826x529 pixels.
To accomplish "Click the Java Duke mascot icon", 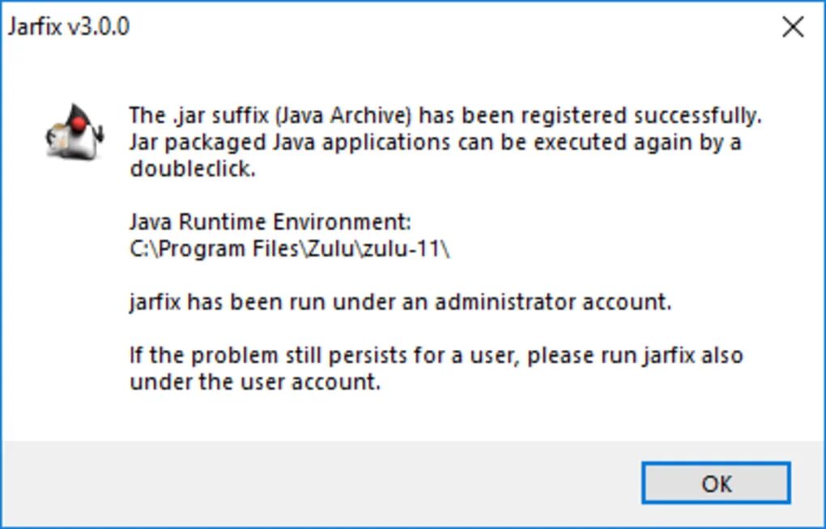I will (75, 133).
